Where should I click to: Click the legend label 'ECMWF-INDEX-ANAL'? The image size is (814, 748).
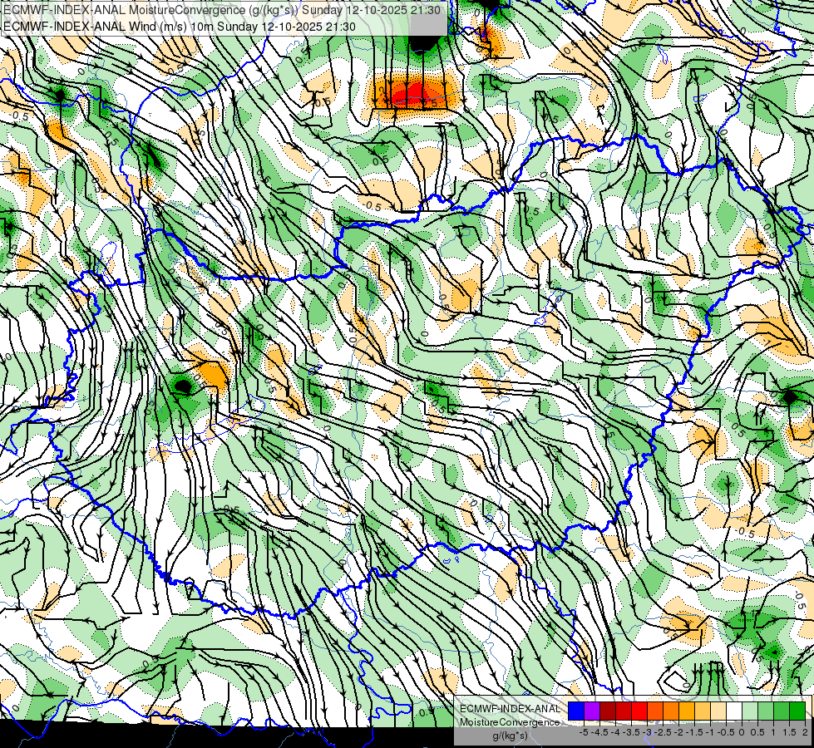511,709
